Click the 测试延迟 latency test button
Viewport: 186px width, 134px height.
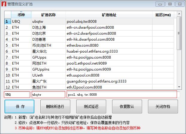tap(91, 106)
